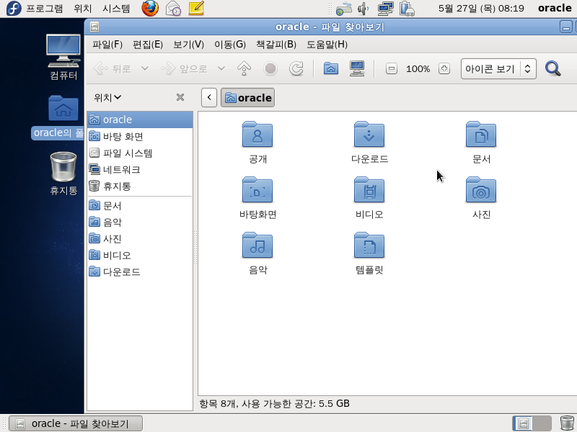Click the trash icon in bottom panel
The image size is (577, 432).
tap(567, 423)
